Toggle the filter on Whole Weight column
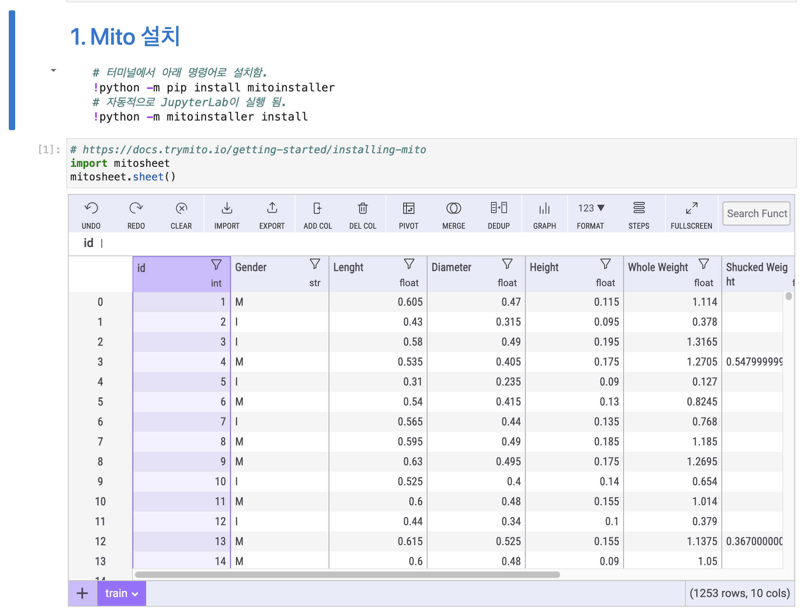This screenshot has height=613, width=808. tap(704, 264)
